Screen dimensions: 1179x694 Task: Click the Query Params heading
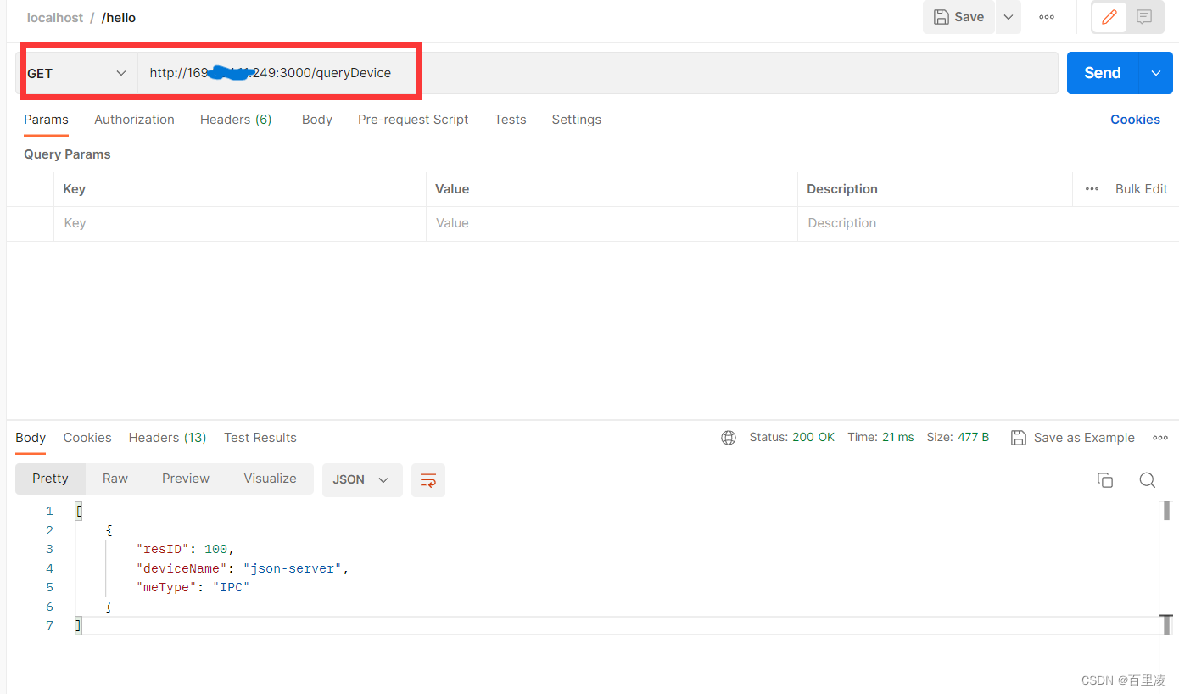tap(67, 154)
